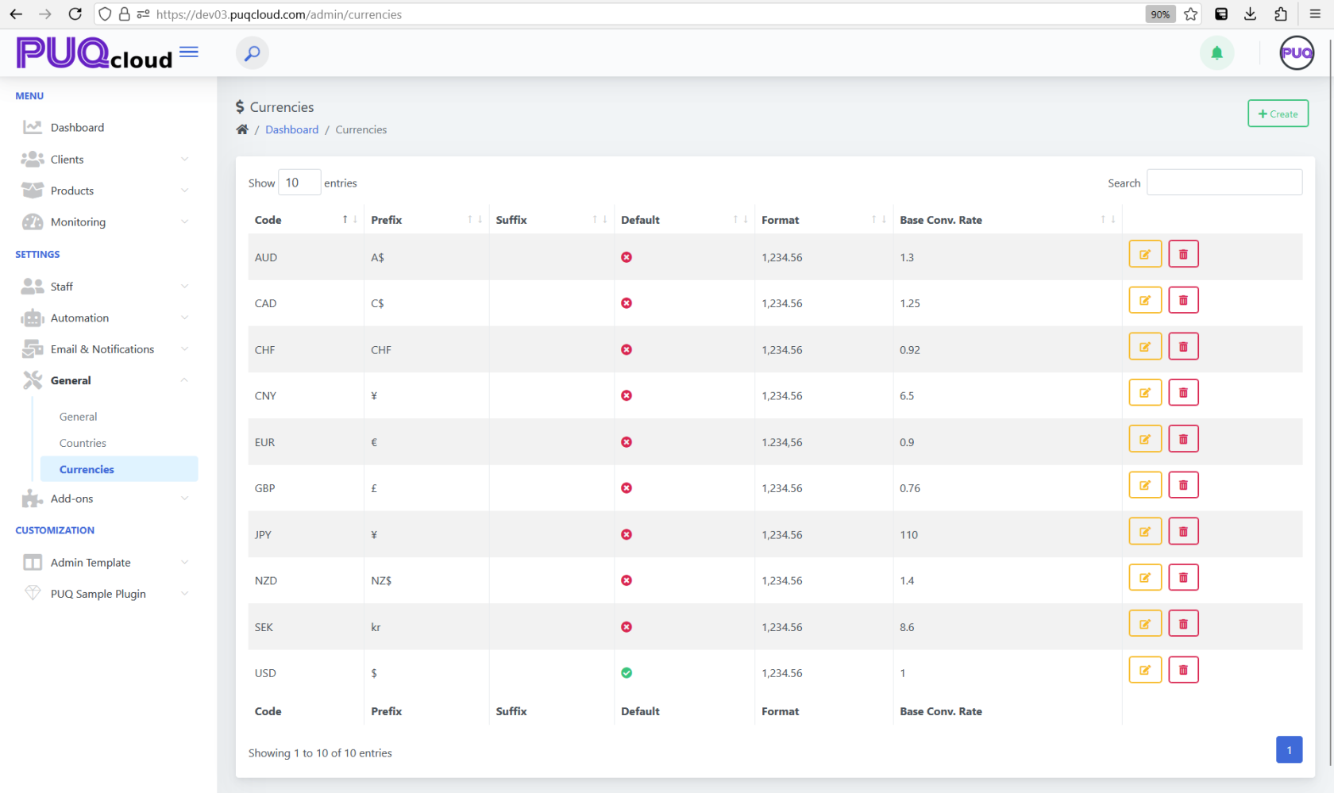This screenshot has height=793, width=1334.
Task: Delete the AUD currency row
Action: coord(1183,254)
